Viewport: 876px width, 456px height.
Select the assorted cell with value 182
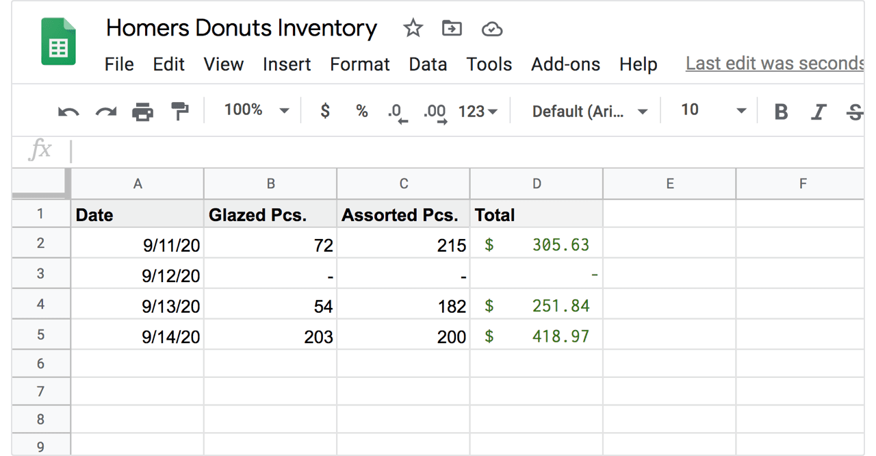(403, 305)
